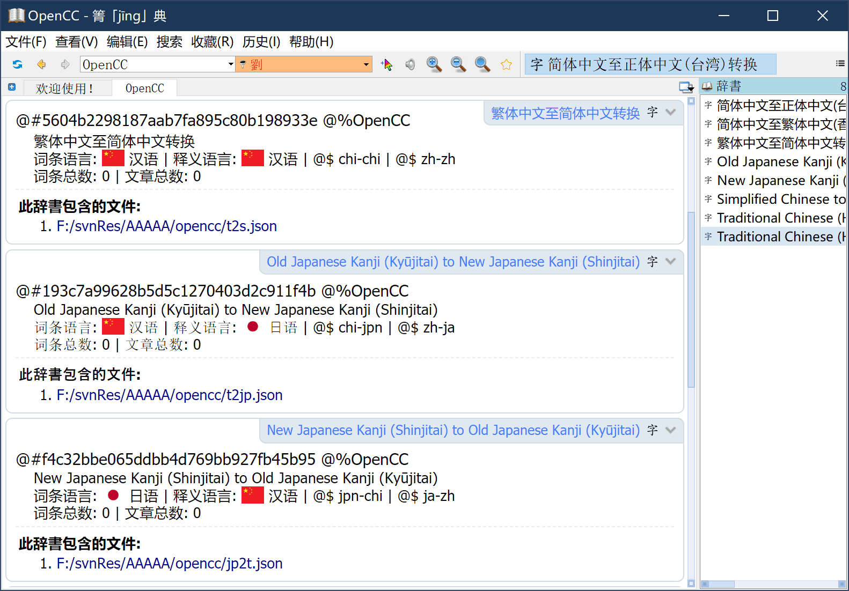Image resolution: width=849 pixels, height=591 pixels.
Task: Open the OpenCC search combo dropdown arrow
Action: click(231, 64)
